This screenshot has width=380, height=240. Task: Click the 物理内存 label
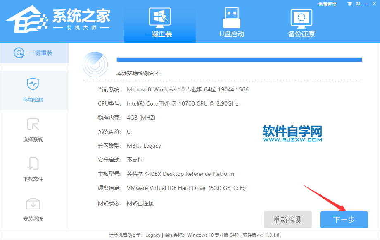109,118
